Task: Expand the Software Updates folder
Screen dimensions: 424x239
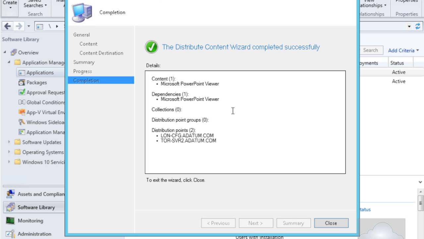Action: pyautogui.click(x=9, y=142)
